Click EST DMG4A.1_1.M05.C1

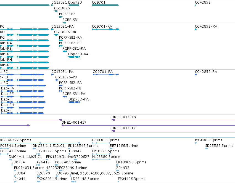point(25,157)
